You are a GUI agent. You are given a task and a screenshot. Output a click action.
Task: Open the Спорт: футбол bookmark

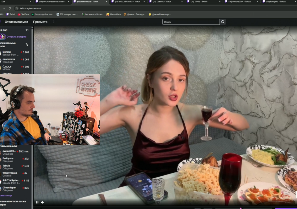[42, 14]
